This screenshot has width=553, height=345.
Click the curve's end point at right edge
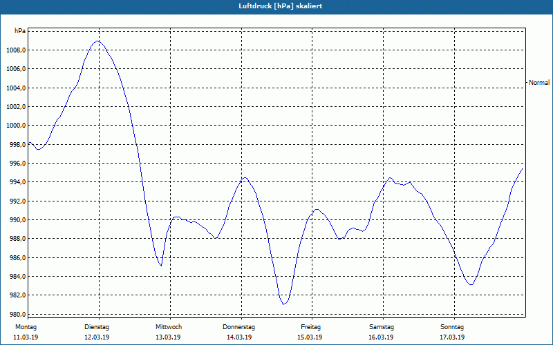(x=522, y=169)
